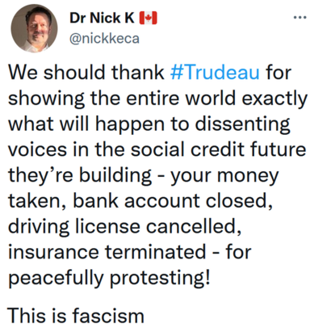Image resolution: width=314 pixels, height=332 pixels.
Task: Click the #Trudeau hashtag link
Action: [x=215, y=73]
